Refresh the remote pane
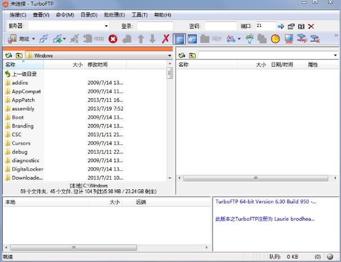 pyautogui.click(x=182, y=55)
